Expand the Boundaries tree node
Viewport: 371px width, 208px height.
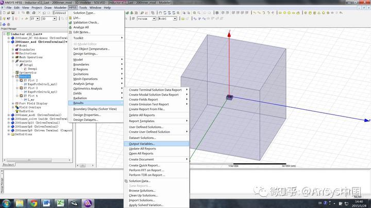(13, 49)
